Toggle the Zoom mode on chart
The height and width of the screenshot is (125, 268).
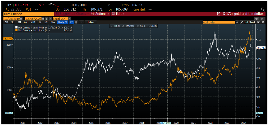click(153, 26)
